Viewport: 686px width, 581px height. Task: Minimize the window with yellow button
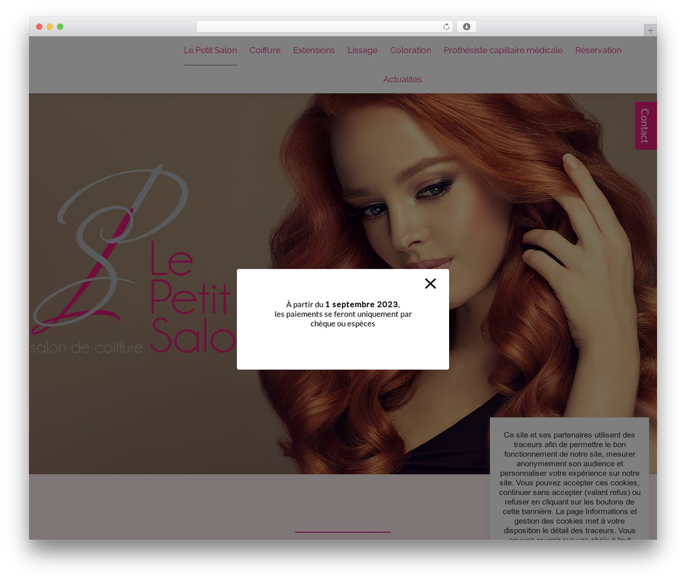click(49, 27)
